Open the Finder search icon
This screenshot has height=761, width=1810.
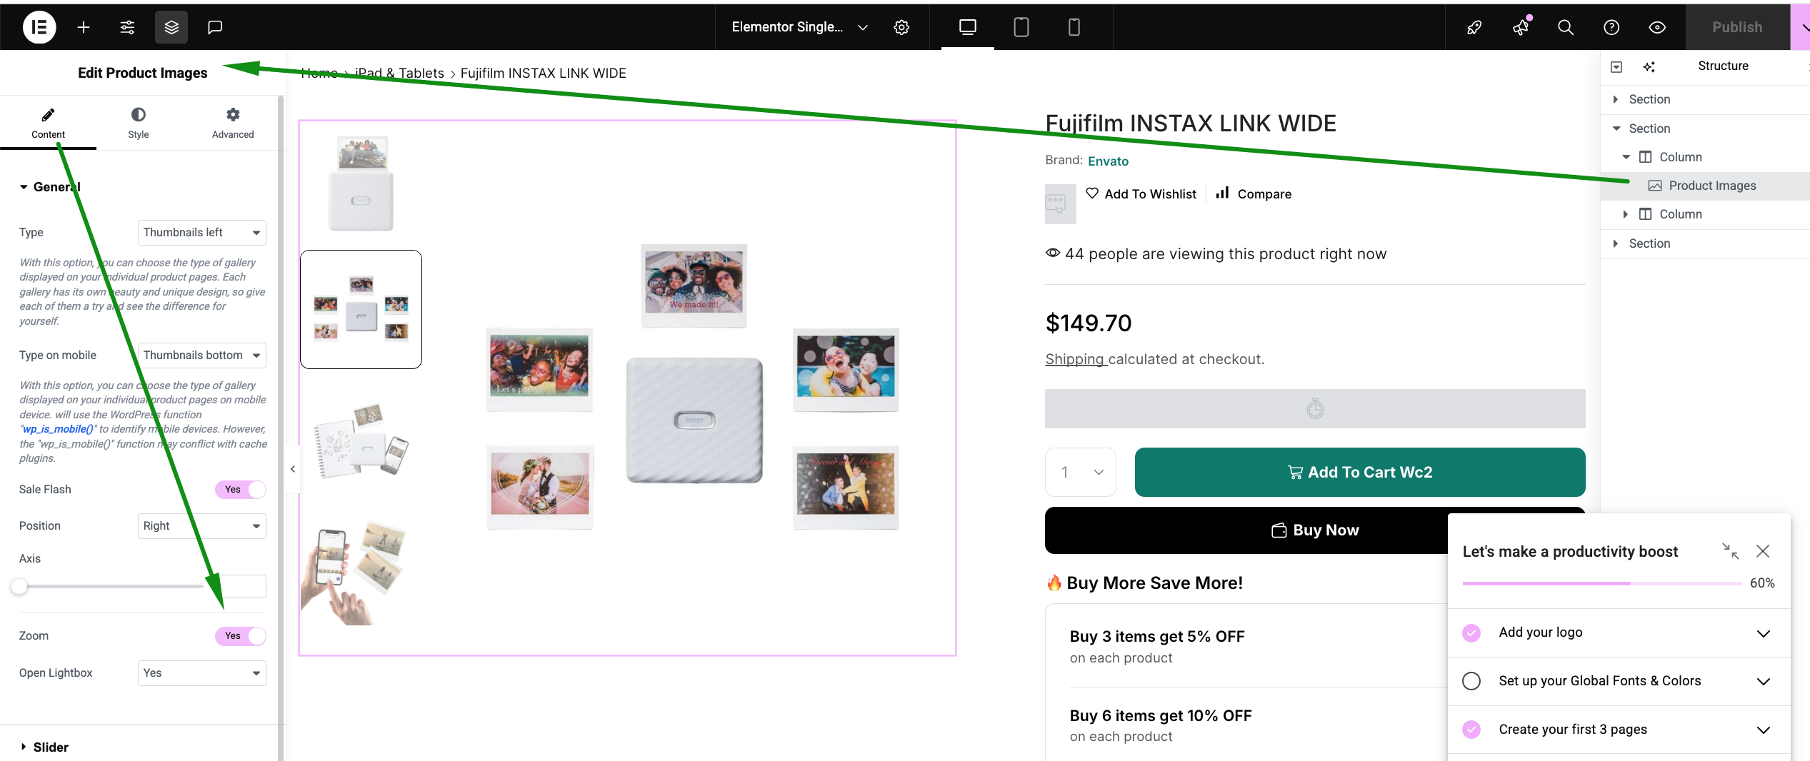1566,27
